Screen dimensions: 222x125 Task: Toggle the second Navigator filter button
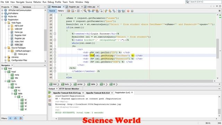15,118
